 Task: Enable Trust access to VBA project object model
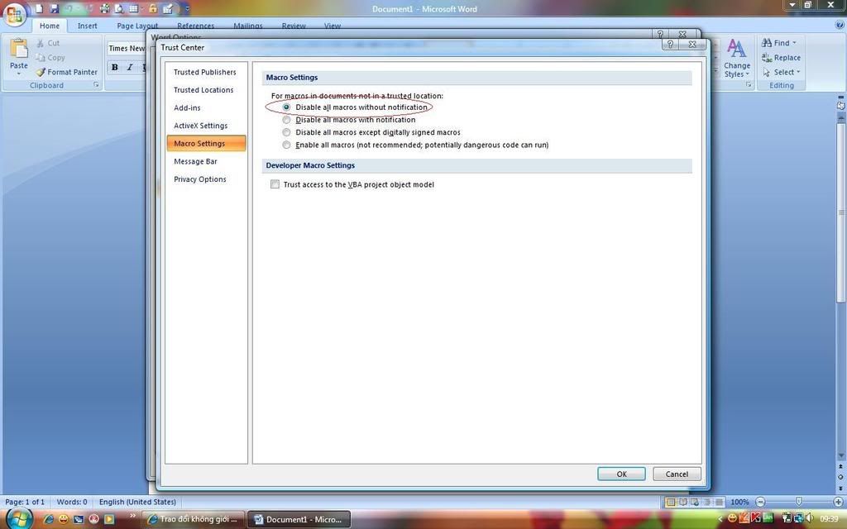275,184
